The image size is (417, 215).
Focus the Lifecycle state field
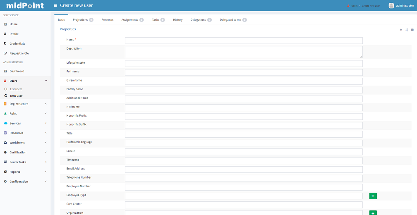point(244,64)
